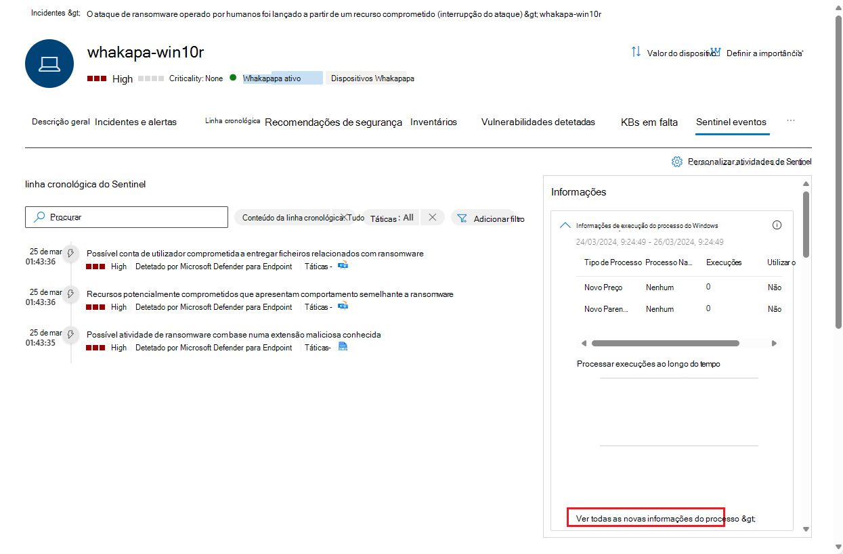Click the Informações panel scroll up arrow
The height and width of the screenshot is (554, 843).
(806, 183)
